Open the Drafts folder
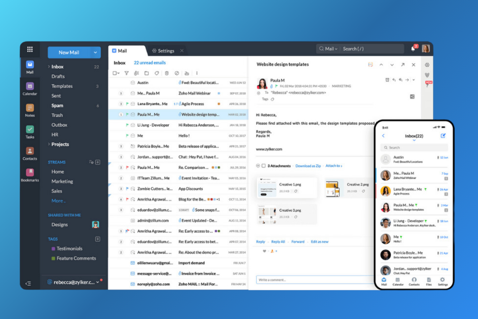 tap(58, 76)
